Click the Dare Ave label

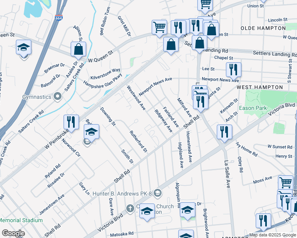111,207
